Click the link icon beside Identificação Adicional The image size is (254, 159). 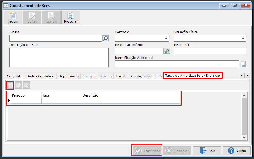pos(243,64)
